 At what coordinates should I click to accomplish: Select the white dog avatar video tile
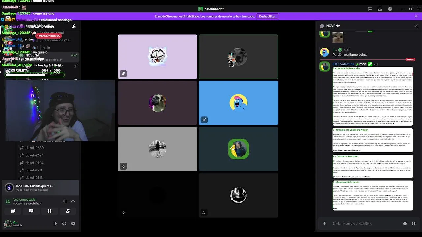click(x=158, y=57)
